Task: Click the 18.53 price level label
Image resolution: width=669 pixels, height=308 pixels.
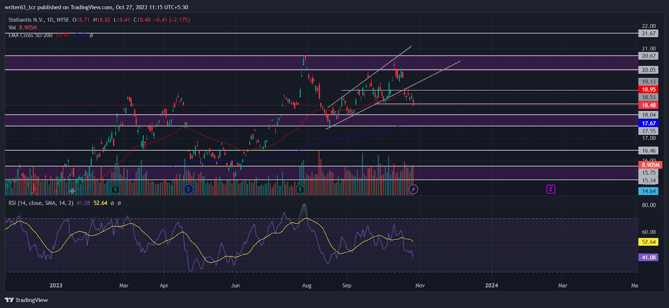Action: point(649,97)
